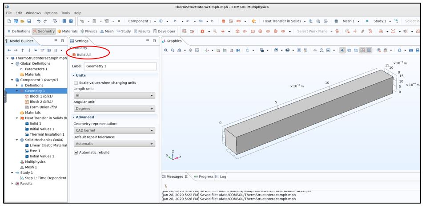
Task: Open the Tools menu
Action: pyautogui.click(x=65, y=13)
